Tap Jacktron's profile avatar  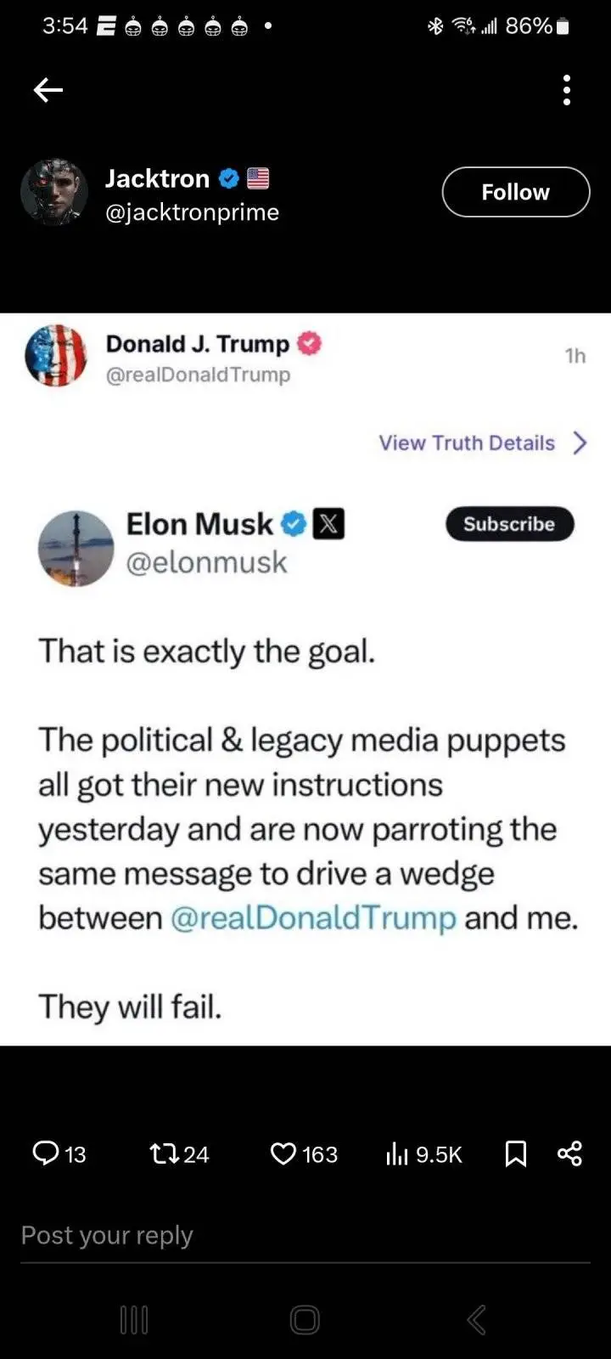54,192
